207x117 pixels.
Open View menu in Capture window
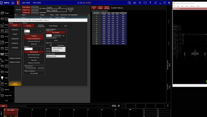(x=182, y=6)
